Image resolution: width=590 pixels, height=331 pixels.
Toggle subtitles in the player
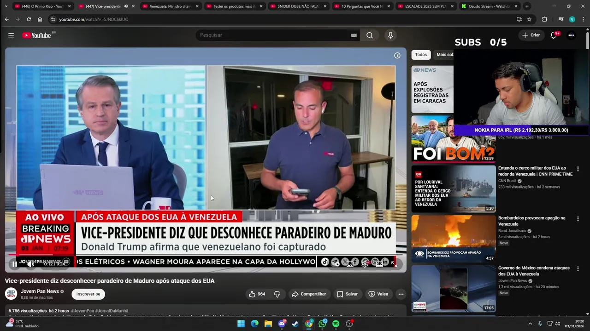pyautogui.click(x=350, y=264)
